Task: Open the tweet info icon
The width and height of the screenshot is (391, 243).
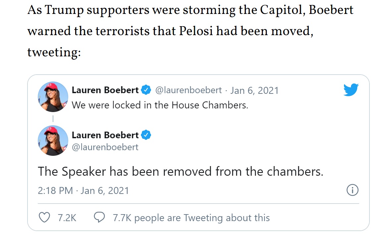Action: [x=352, y=190]
